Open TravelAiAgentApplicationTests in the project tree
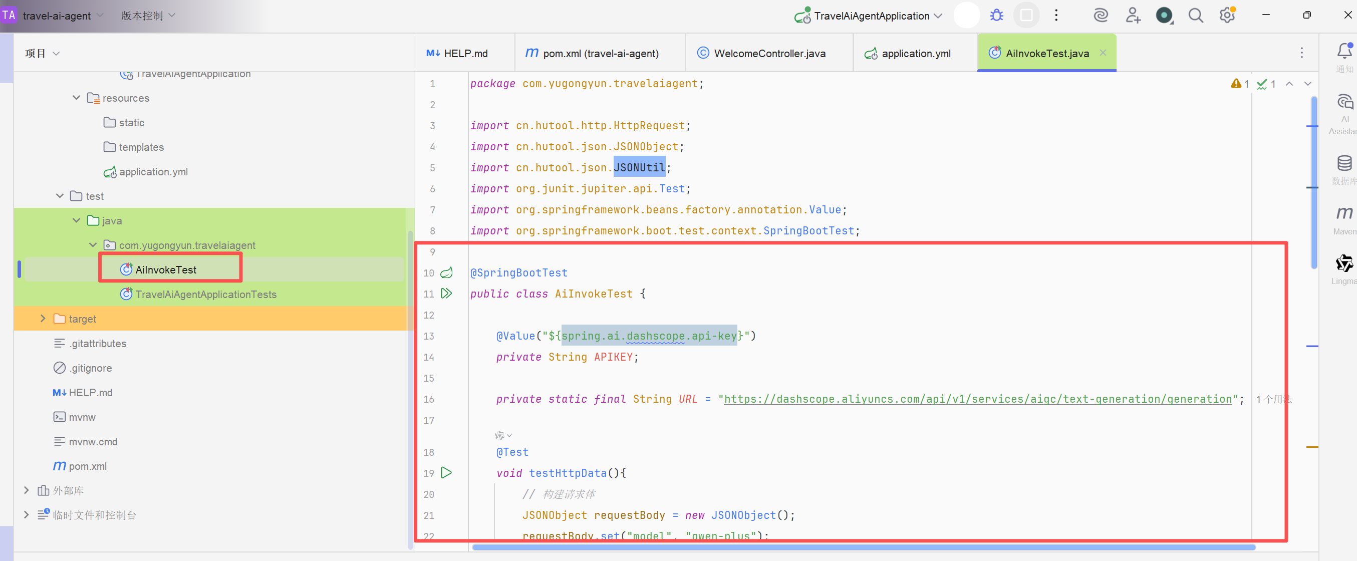 tap(205, 295)
